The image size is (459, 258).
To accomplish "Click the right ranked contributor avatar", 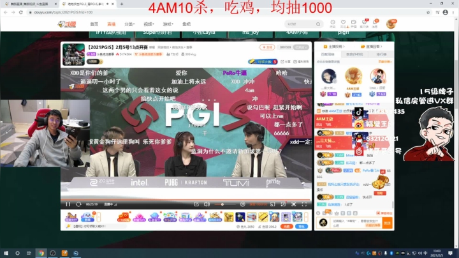I will tap(378, 77).
